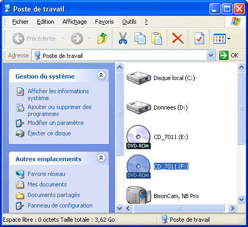
Task: Open the Edition menu
Action: coord(45,22)
